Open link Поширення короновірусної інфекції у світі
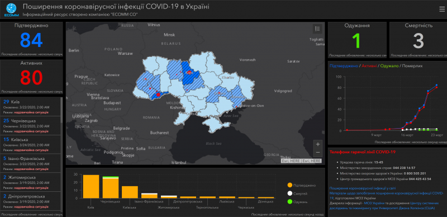The image size is (447, 217). click(362, 188)
